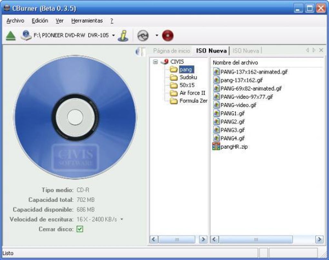The height and width of the screenshot is (260, 329).
Task: Switch to the grayed ISO Nueva tab
Action: click(x=246, y=51)
